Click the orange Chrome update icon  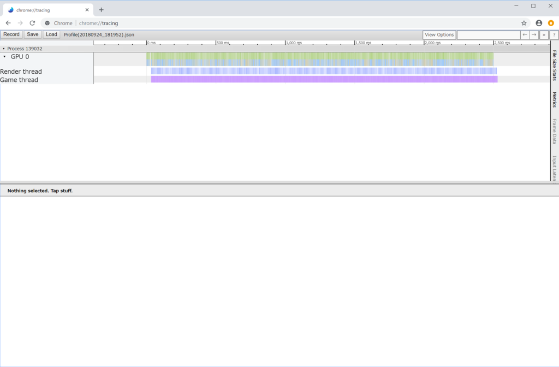pyautogui.click(x=551, y=23)
